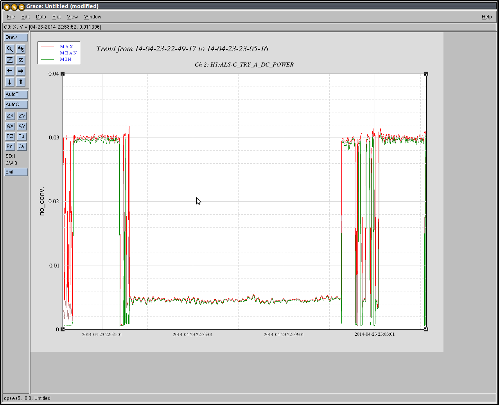Open the Help menu
Viewport: 499px width, 405px height.
click(486, 17)
